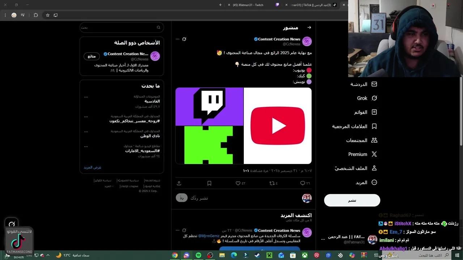Bookmark the main post

pos(209,183)
